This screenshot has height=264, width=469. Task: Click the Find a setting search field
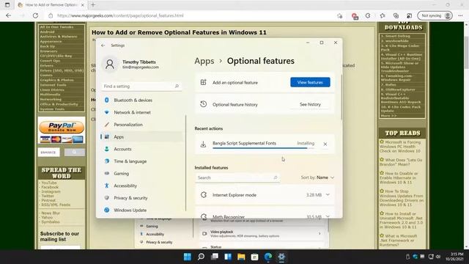(141, 87)
